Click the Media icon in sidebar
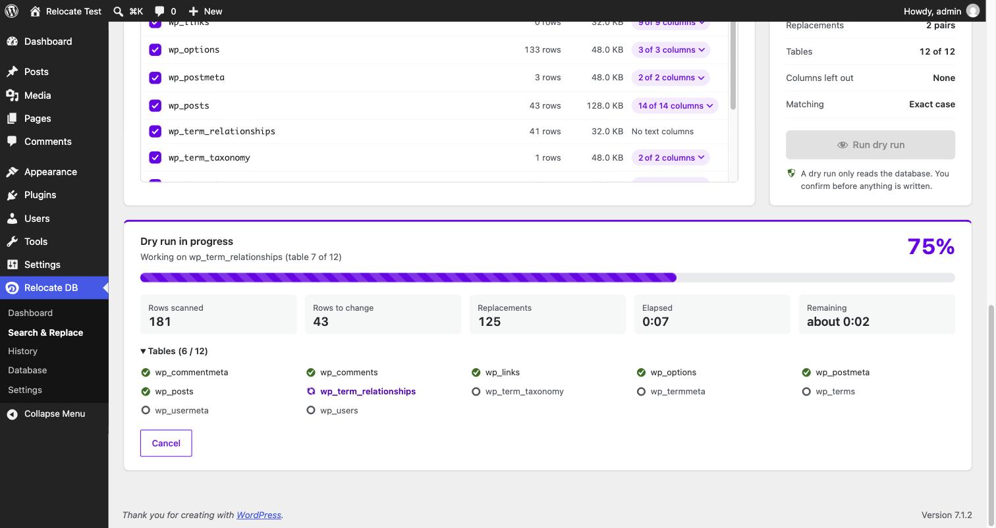 click(x=13, y=95)
